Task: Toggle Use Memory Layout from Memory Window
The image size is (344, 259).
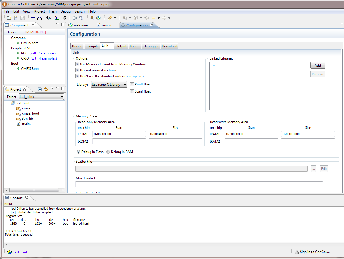Action: click(x=77, y=64)
